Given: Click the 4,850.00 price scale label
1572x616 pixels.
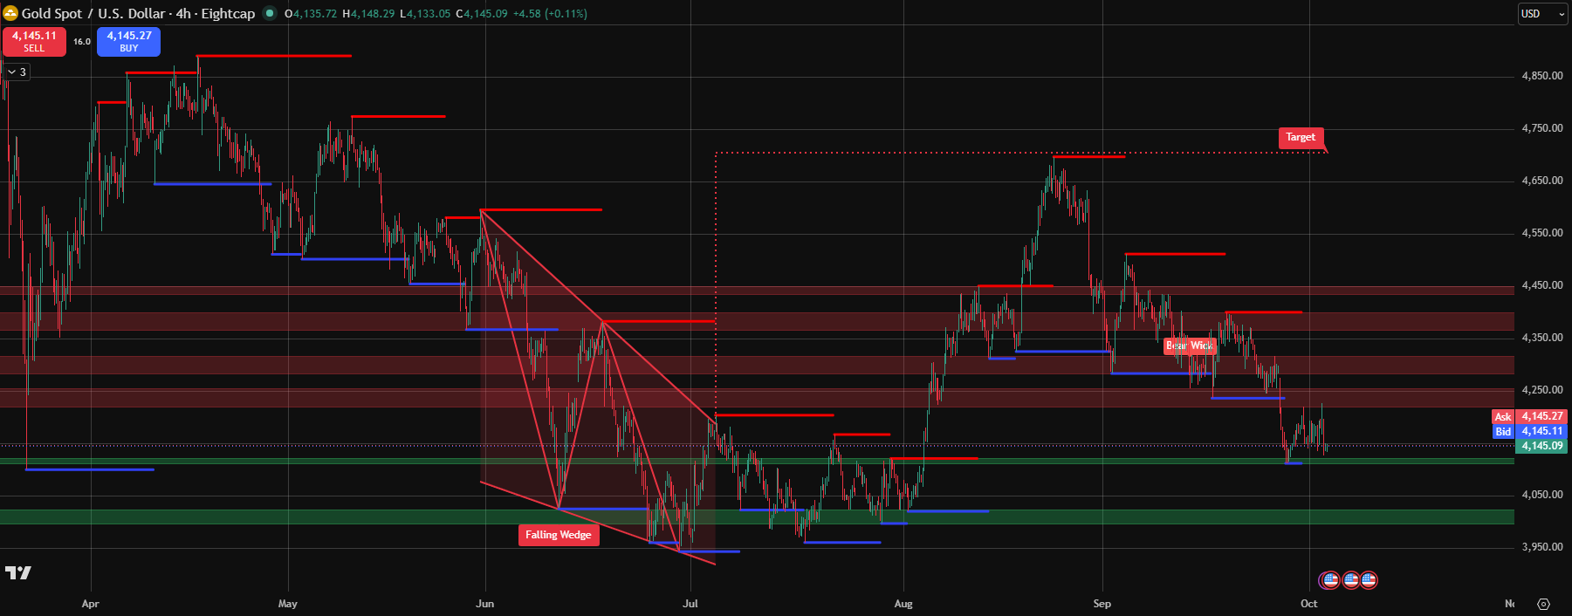Looking at the screenshot, I should [x=1542, y=76].
